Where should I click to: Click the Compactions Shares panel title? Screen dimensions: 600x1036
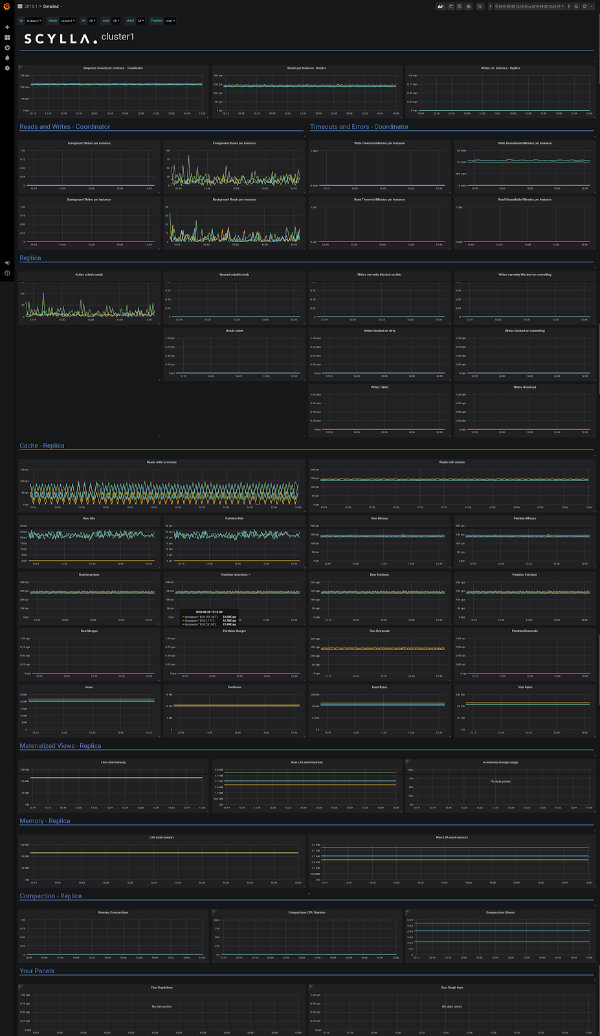click(500, 913)
